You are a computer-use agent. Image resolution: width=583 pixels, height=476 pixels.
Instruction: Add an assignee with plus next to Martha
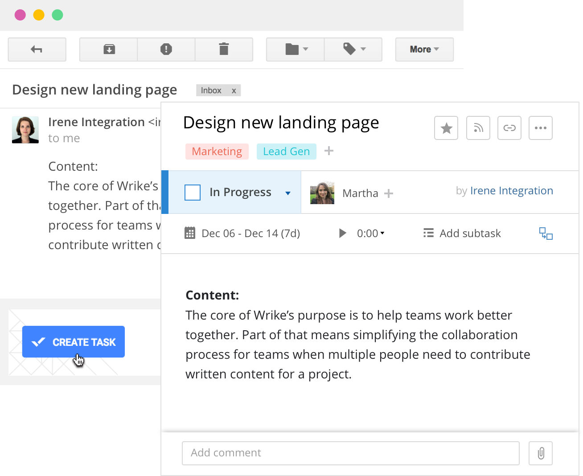[x=389, y=193]
